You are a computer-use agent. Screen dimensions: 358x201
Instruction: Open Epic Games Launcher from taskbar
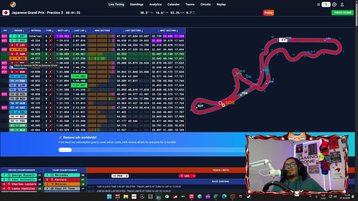click(241, 197)
